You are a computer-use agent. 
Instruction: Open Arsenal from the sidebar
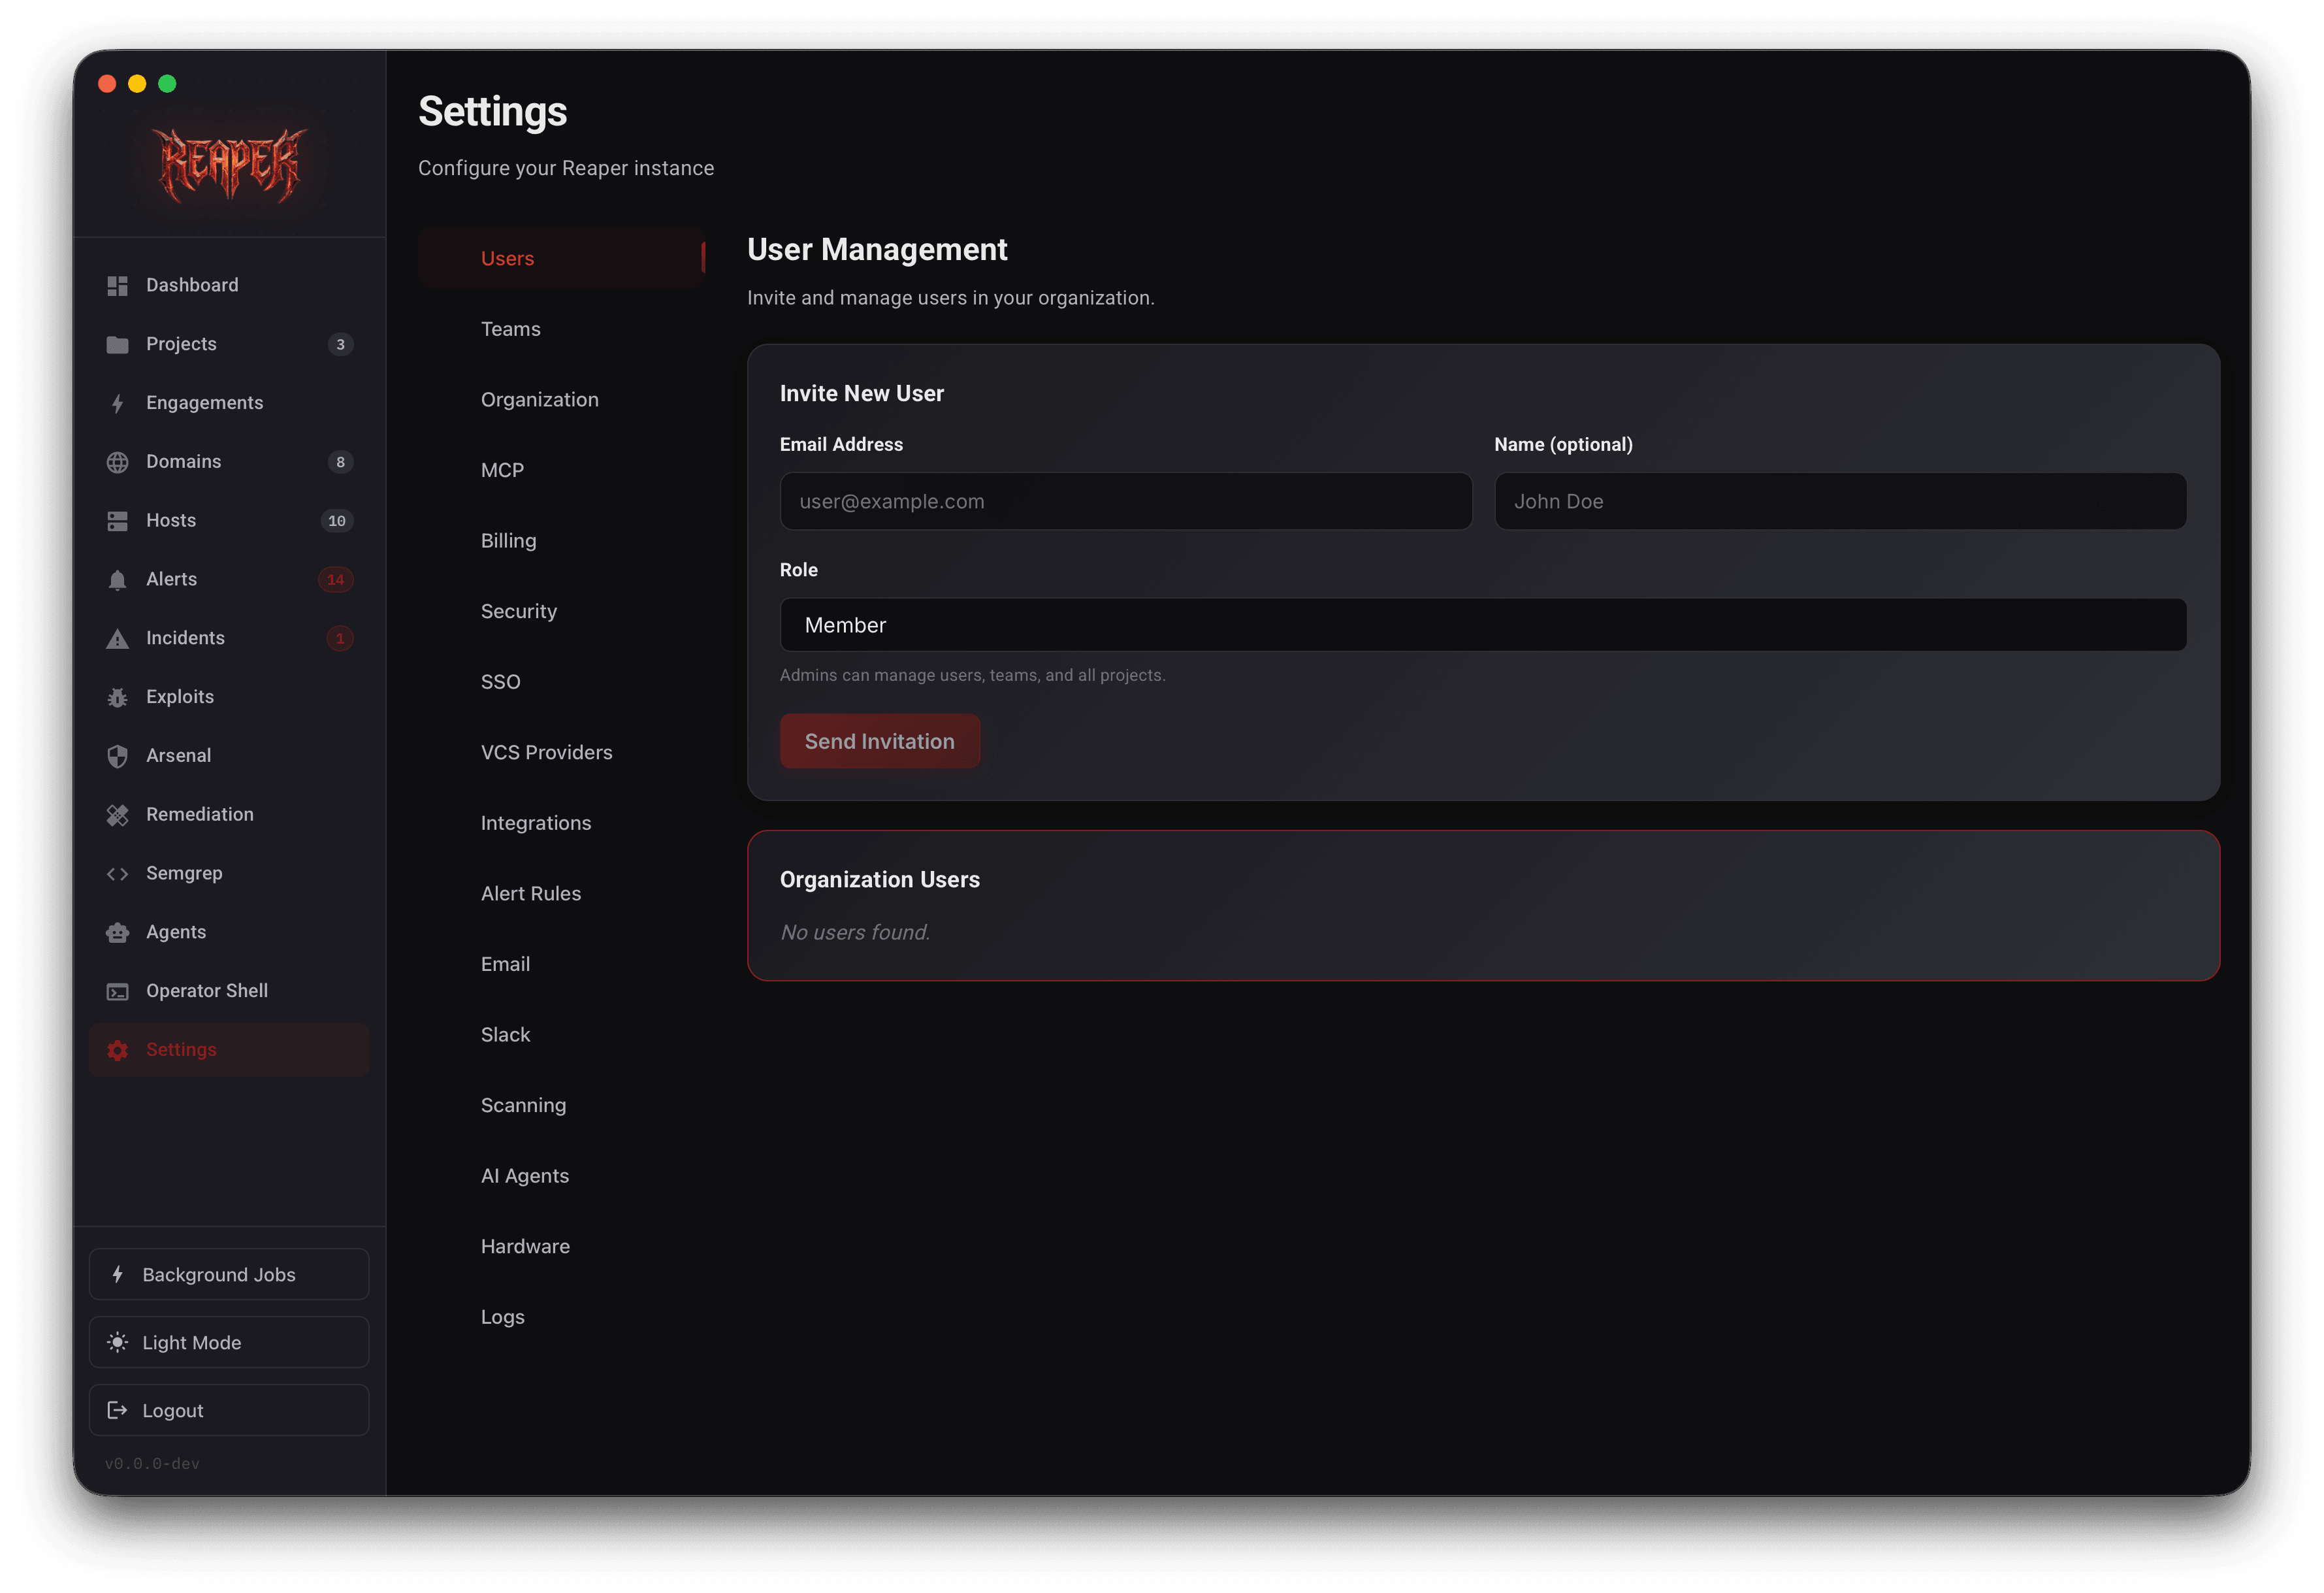[x=229, y=755]
